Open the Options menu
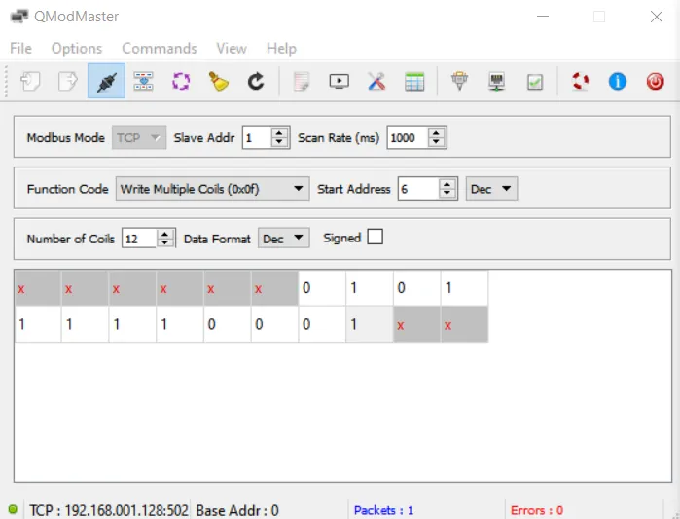The width and height of the screenshot is (680, 519). click(77, 48)
